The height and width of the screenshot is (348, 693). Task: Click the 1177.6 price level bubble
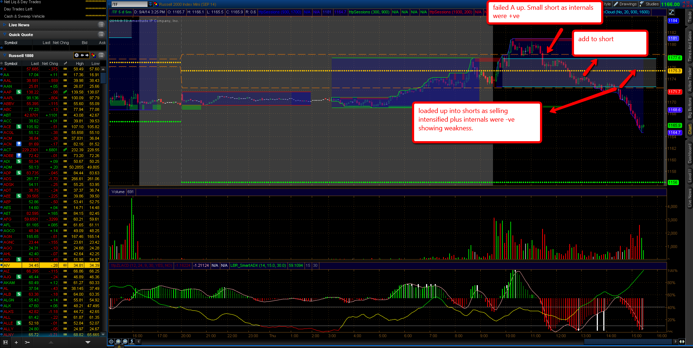675,58
